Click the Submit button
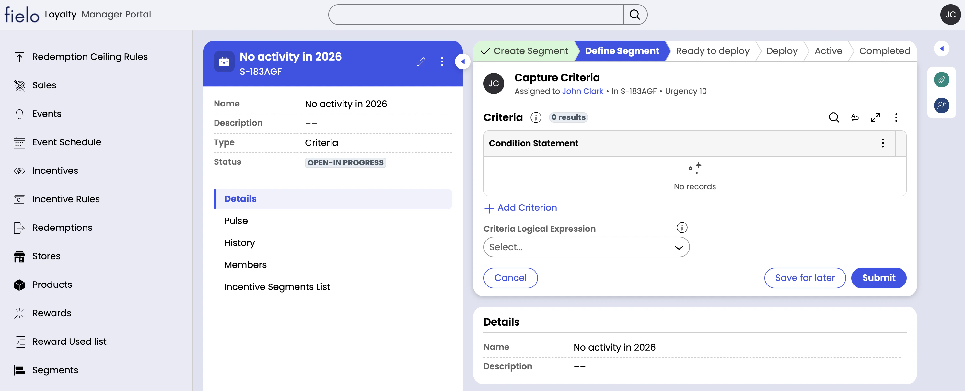 pyautogui.click(x=878, y=278)
